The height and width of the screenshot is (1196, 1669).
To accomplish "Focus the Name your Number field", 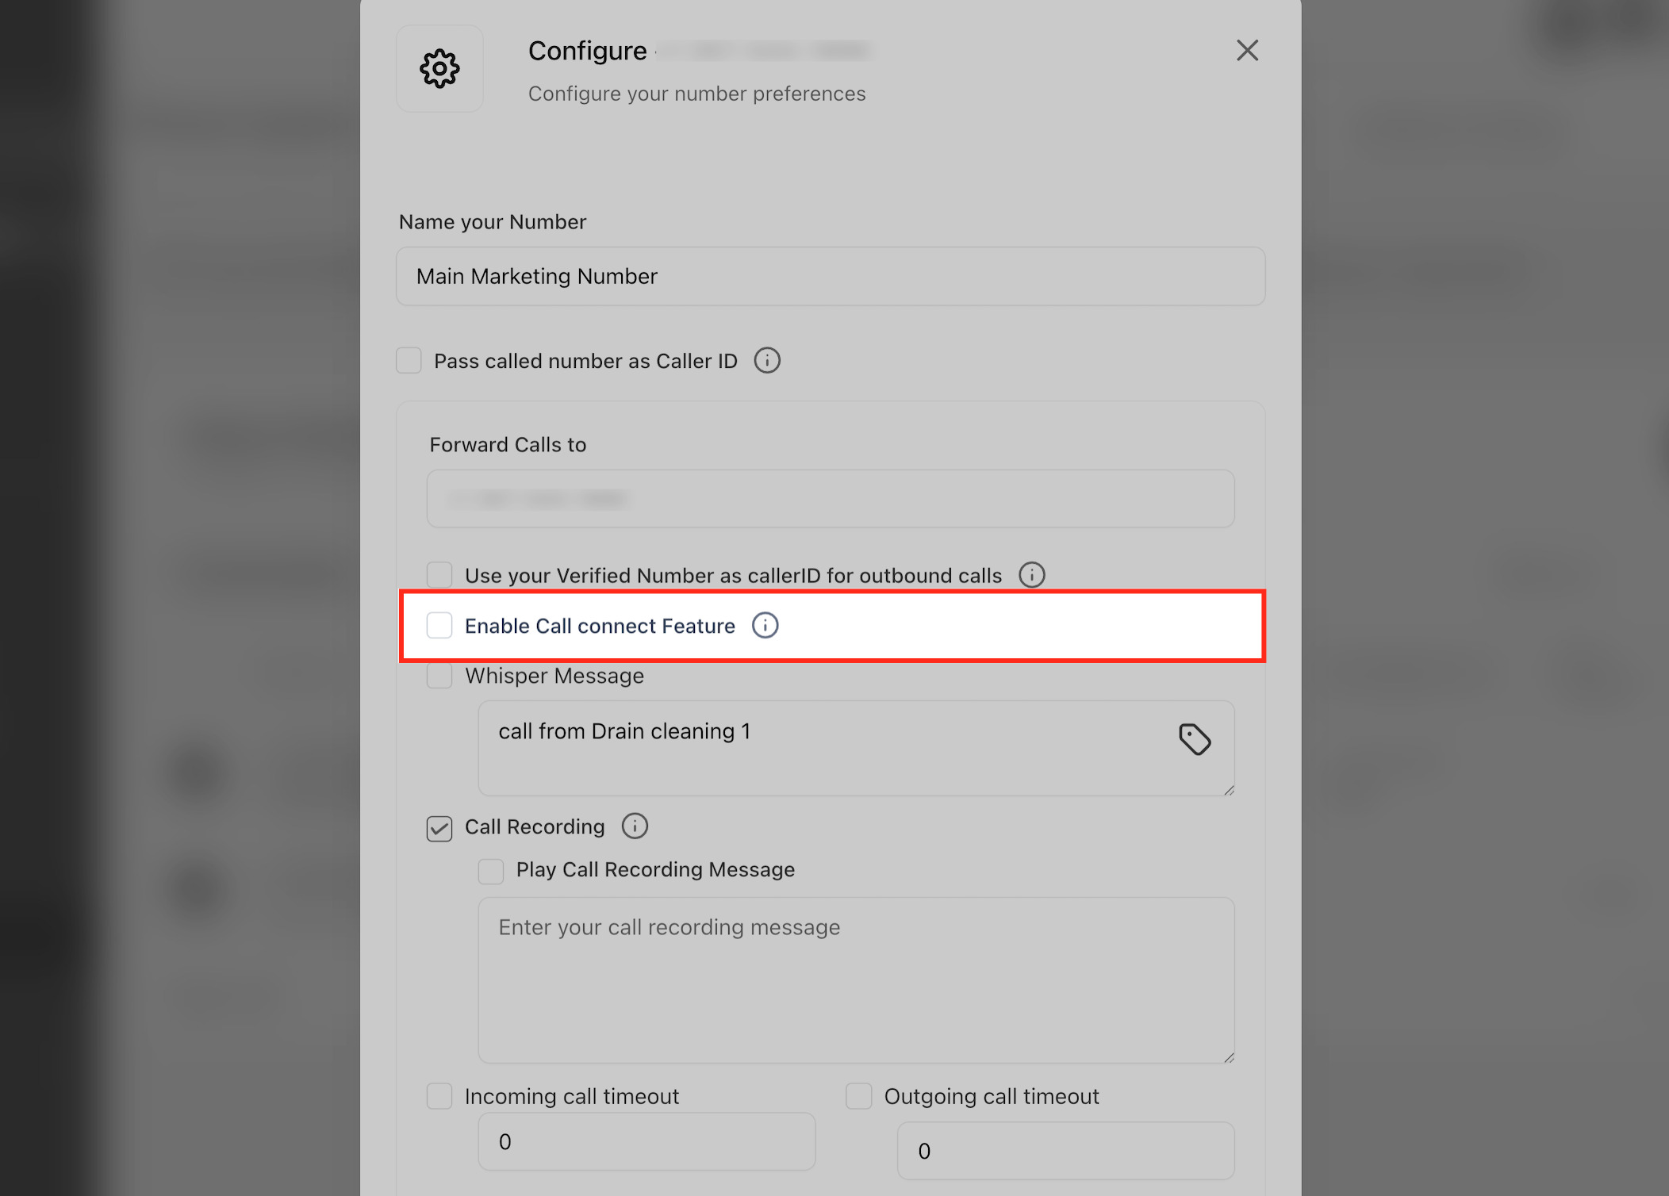I will coord(831,276).
